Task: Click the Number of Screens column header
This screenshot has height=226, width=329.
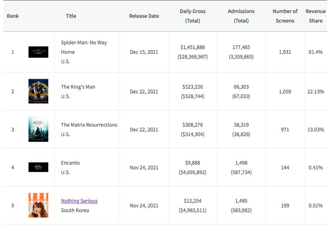Action: tap(285, 16)
